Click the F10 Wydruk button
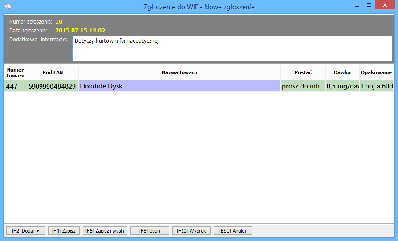 tap(191, 231)
